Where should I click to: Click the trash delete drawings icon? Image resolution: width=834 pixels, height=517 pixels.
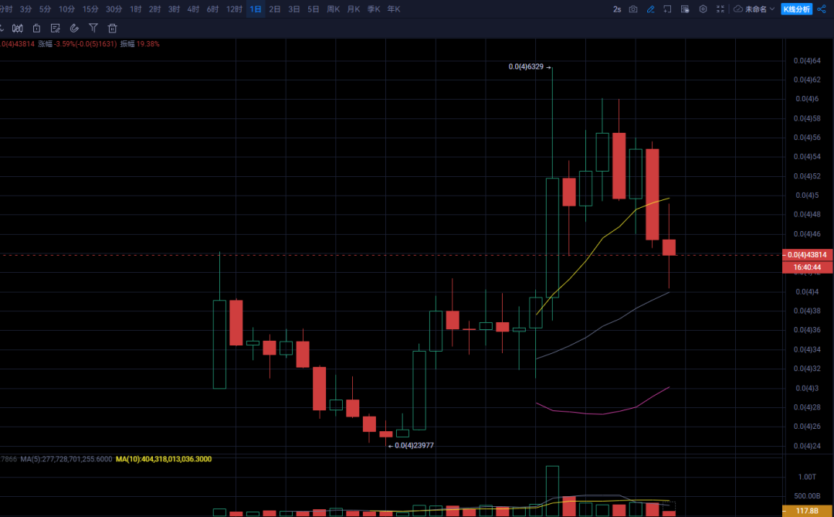click(x=112, y=29)
